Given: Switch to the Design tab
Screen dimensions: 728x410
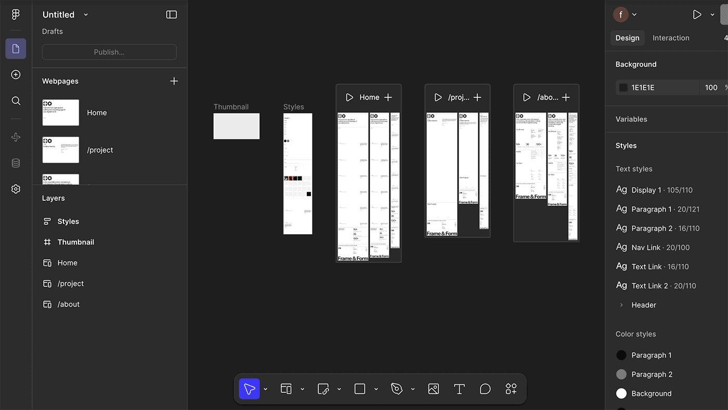Looking at the screenshot, I should point(627,38).
